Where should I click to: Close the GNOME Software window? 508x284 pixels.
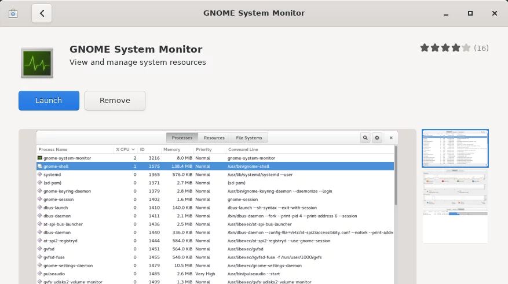coord(495,13)
